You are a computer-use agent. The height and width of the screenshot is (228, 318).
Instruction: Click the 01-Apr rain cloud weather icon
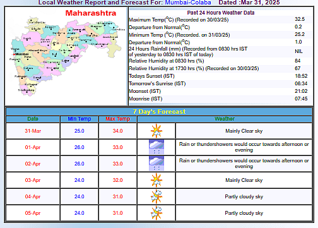coord(156,147)
